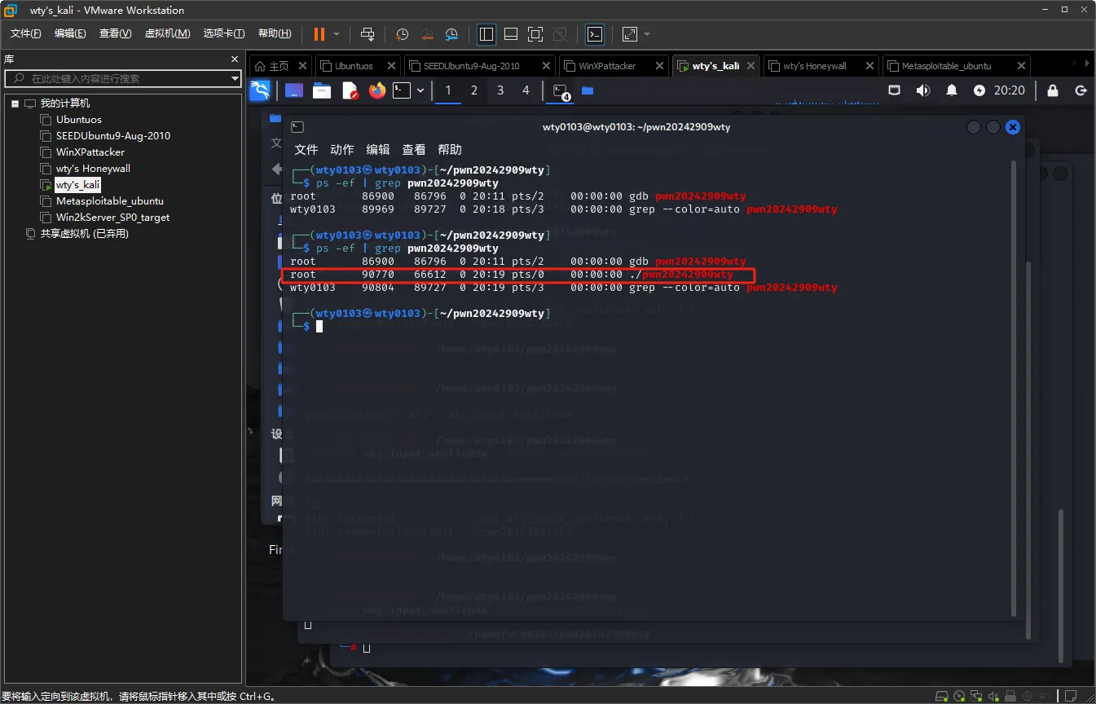The width and height of the screenshot is (1096, 704).
Task: Click the stretch guest display icon
Action: point(630,34)
